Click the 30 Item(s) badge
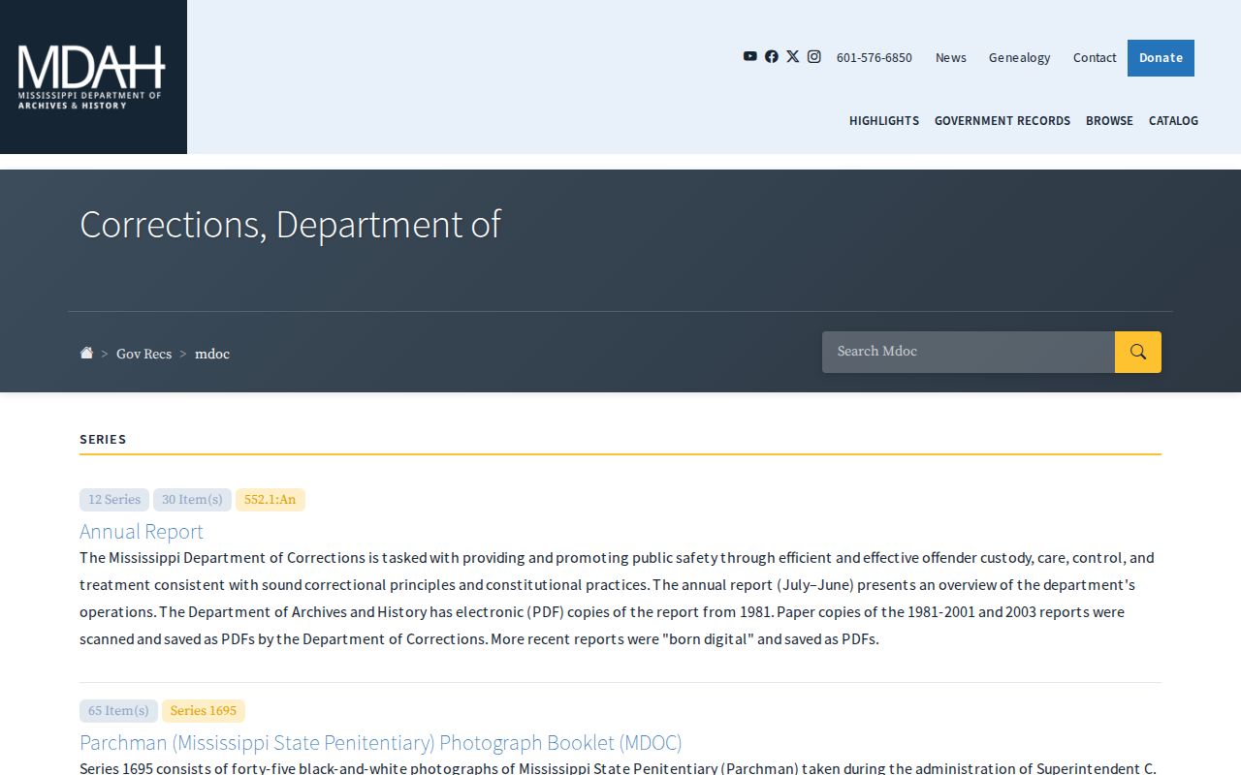 192,500
